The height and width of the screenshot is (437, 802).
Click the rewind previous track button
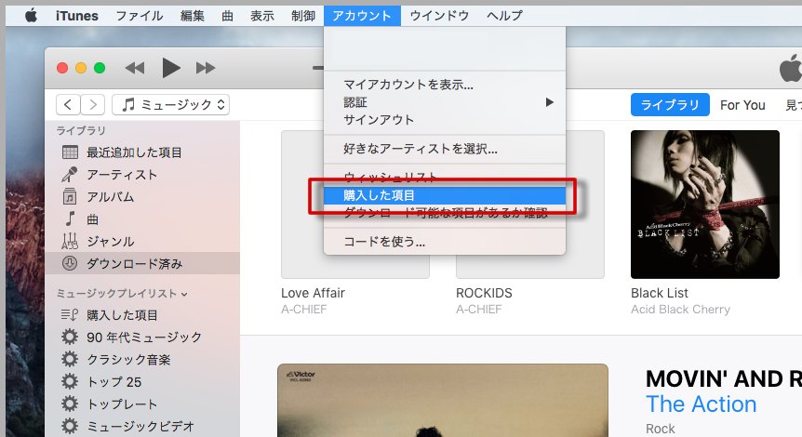(x=135, y=68)
